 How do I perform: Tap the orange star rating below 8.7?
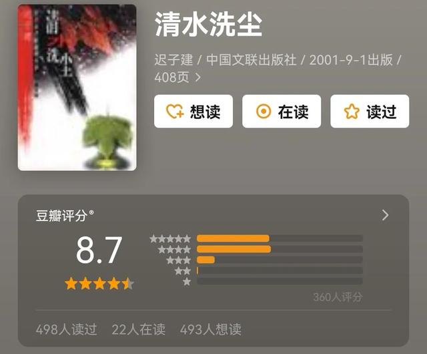(x=99, y=284)
